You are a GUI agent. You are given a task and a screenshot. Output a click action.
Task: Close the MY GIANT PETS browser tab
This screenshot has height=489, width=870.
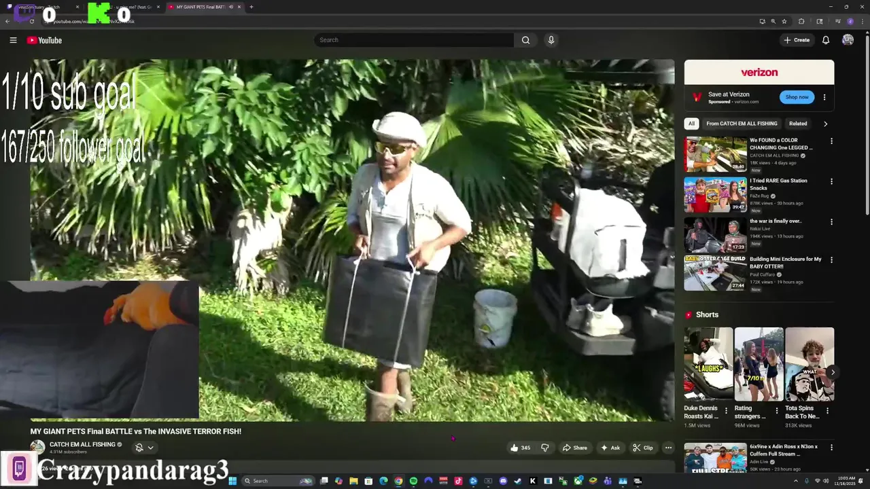[x=239, y=7]
